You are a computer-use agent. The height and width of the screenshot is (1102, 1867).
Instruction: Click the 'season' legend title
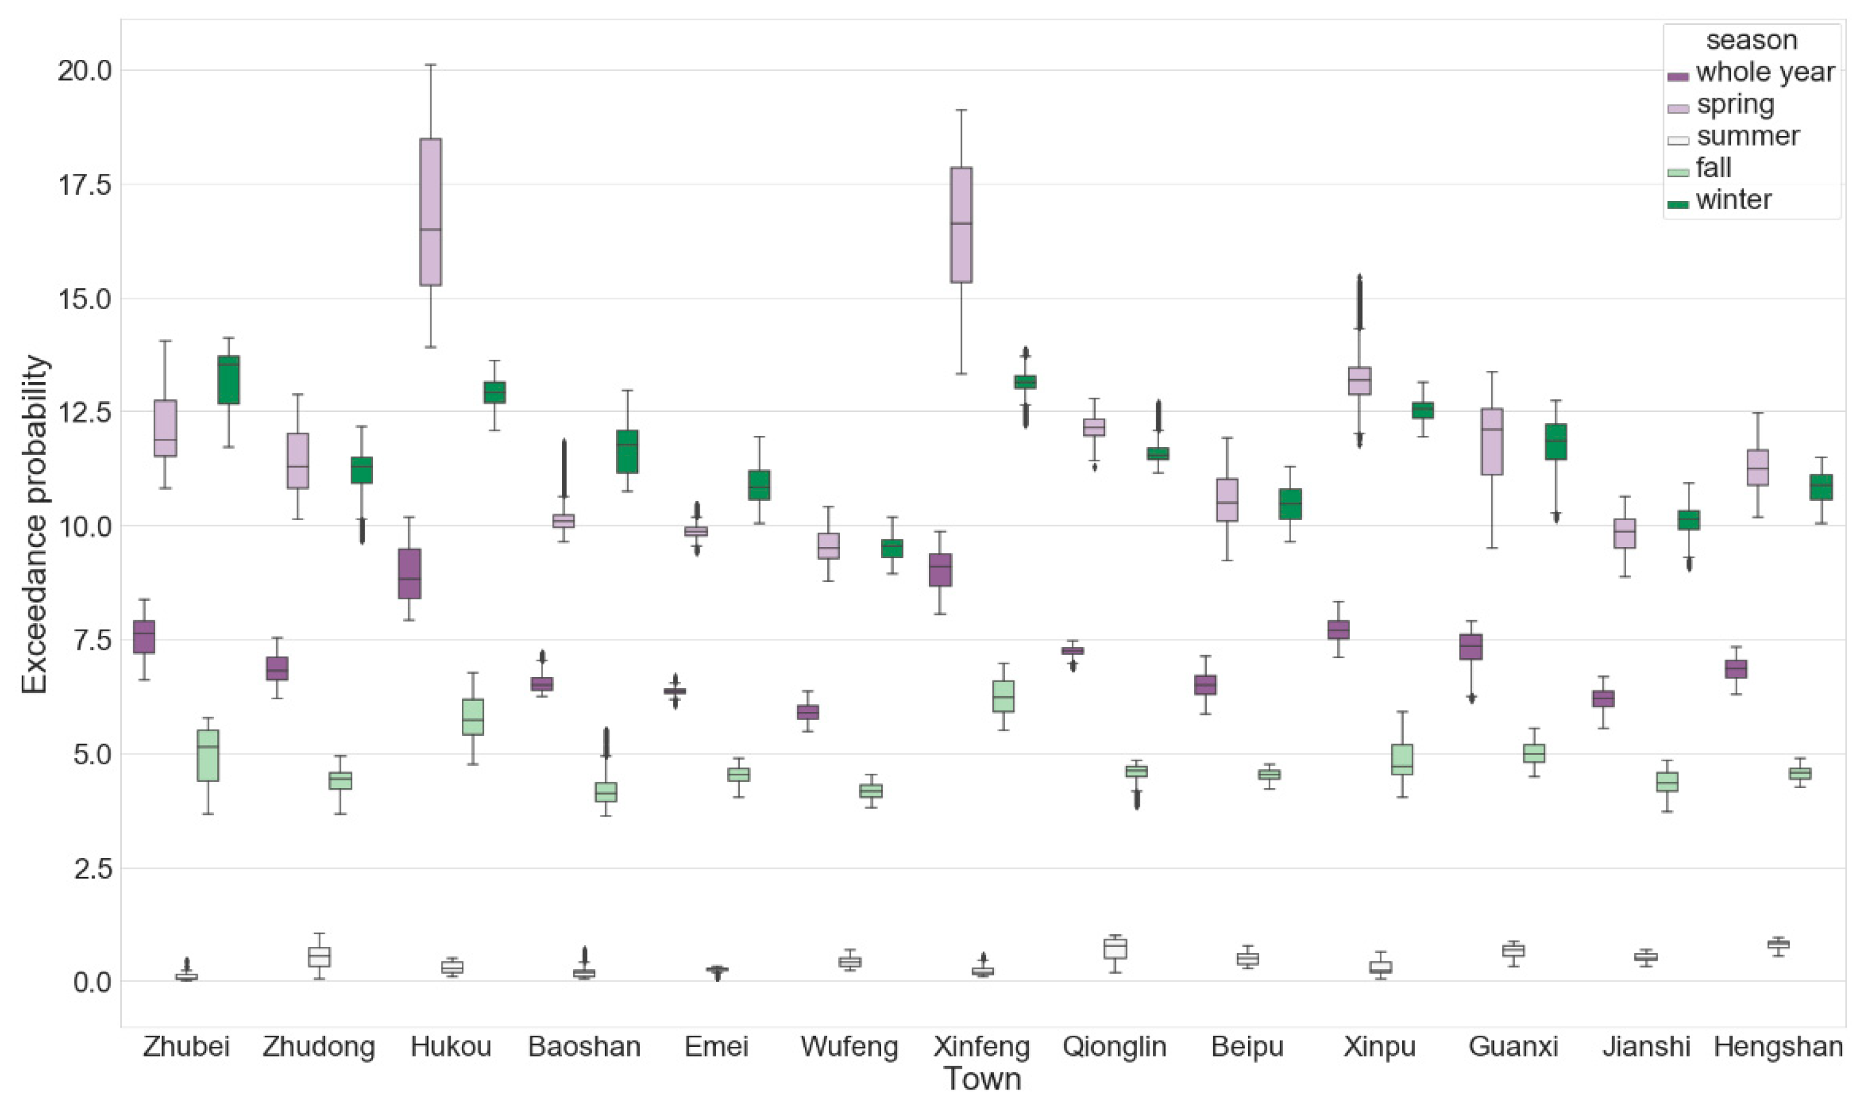1751,40
